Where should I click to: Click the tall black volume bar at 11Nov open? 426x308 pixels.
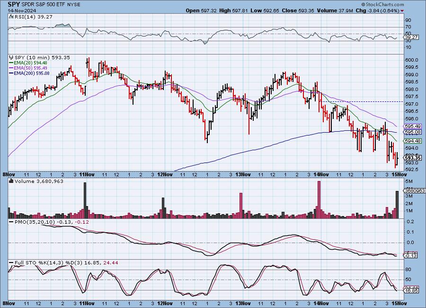[x=85, y=200]
